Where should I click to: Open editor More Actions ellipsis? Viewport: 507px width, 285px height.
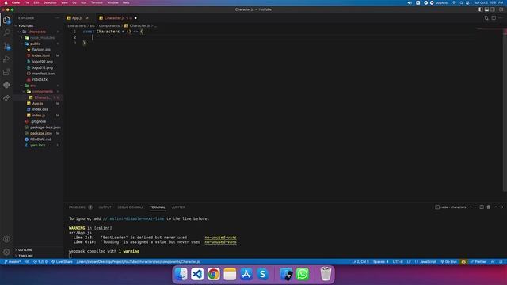[501, 18]
